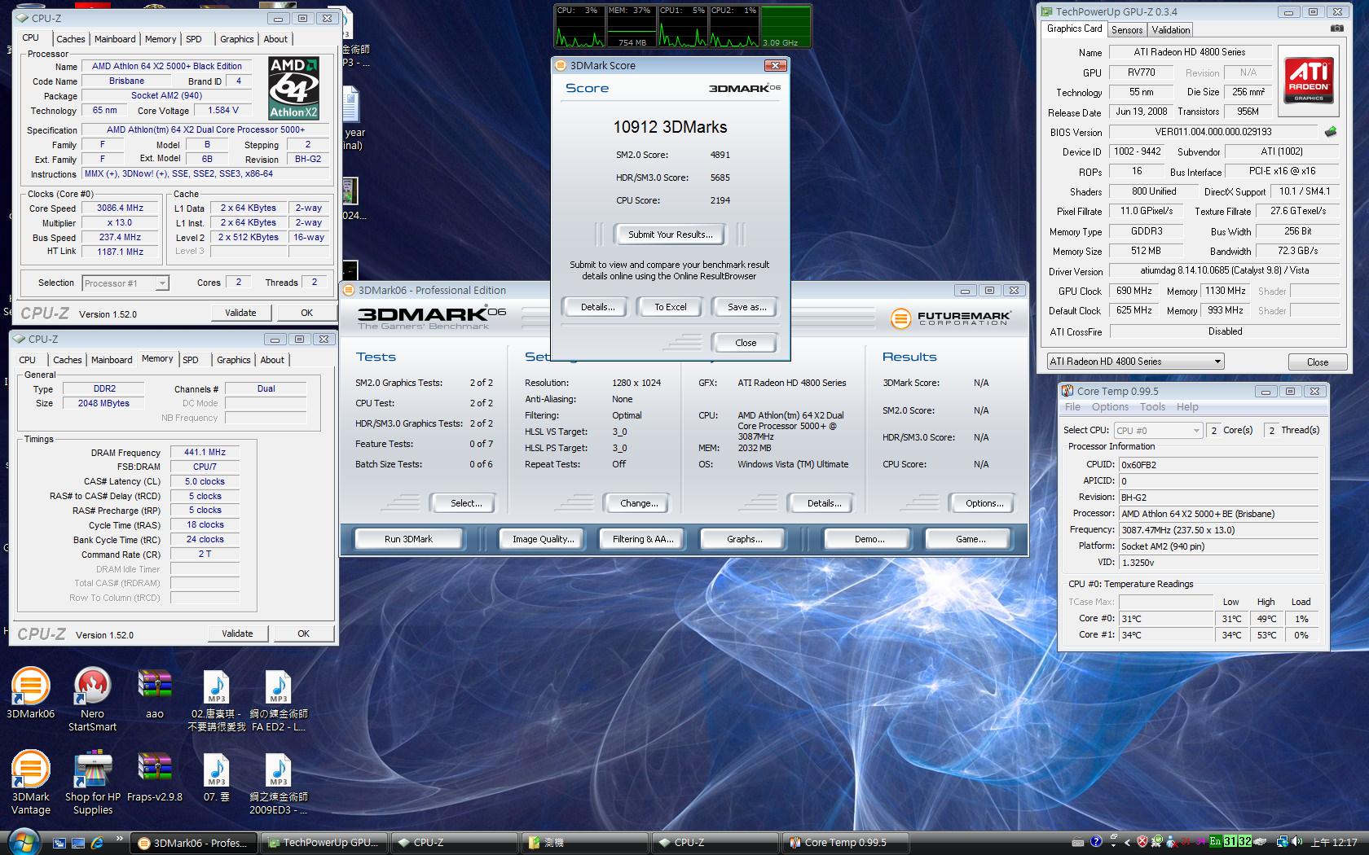Open the Select CPU dropdown in Core Temp
Image resolution: width=1369 pixels, height=855 pixels.
point(1158,430)
